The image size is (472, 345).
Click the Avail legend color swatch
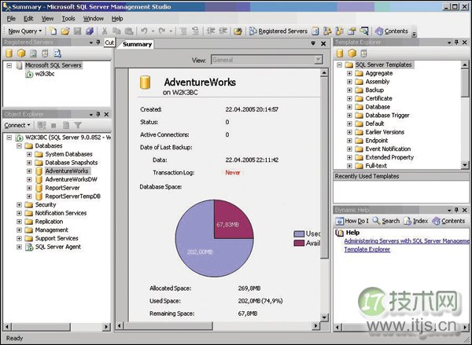click(x=299, y=243)
